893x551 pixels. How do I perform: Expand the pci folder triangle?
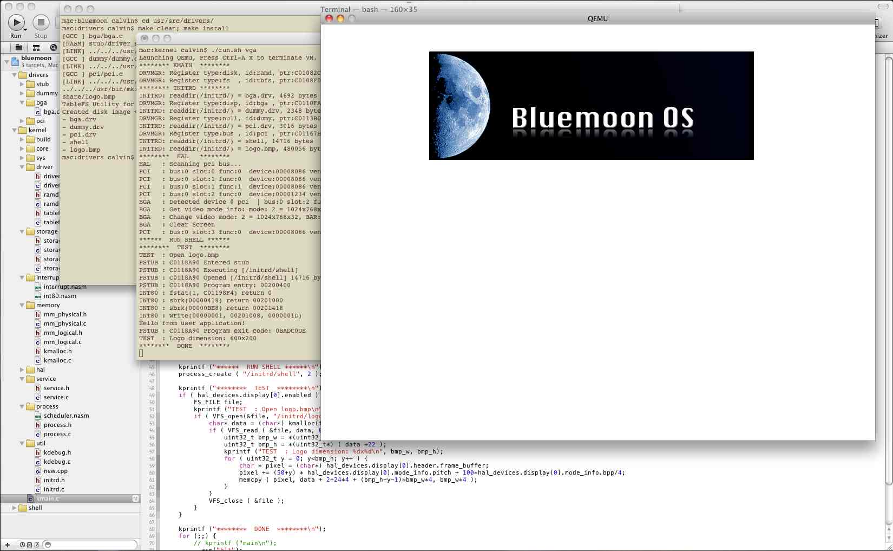click(x=22, y=121)
